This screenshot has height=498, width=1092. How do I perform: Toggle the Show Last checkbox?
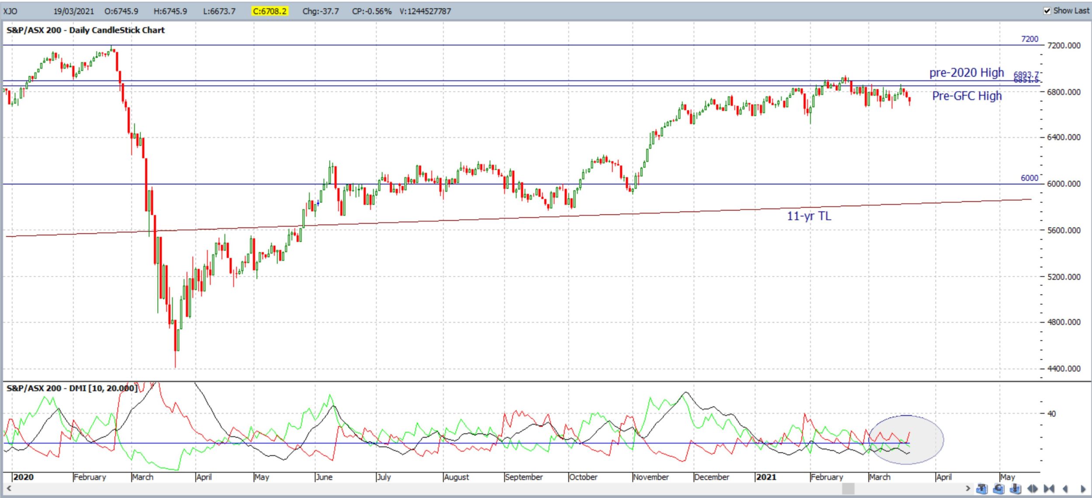pos(1047,11)
